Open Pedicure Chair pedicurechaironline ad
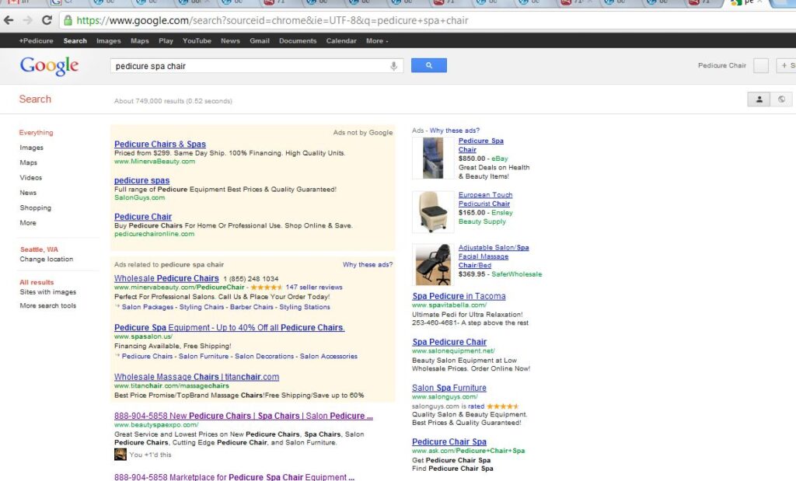This screenshot has height=481, width=796. [x=143, y=217]
